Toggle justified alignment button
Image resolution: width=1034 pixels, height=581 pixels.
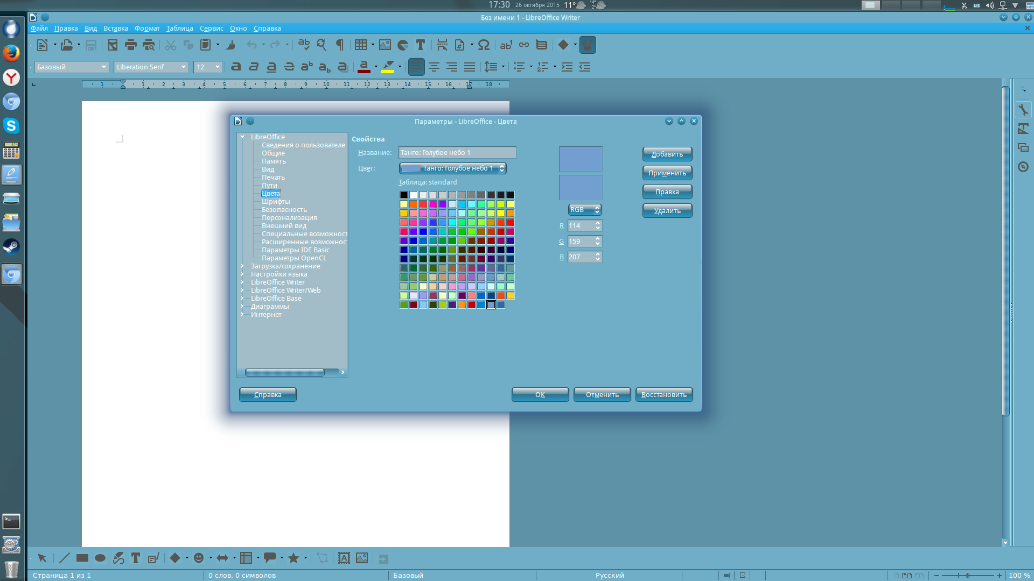coord(470,67)
